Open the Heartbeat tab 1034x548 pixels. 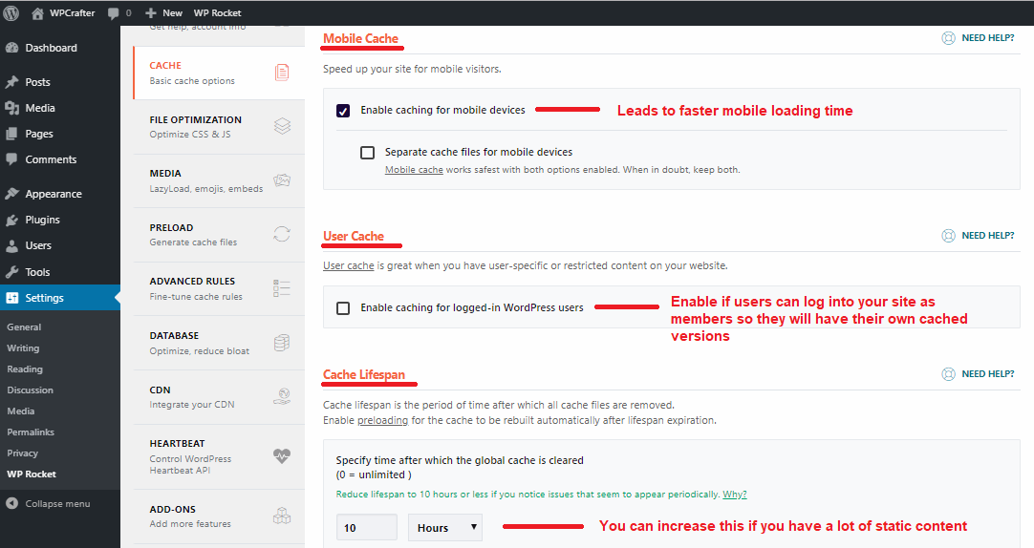coord(219,456)
